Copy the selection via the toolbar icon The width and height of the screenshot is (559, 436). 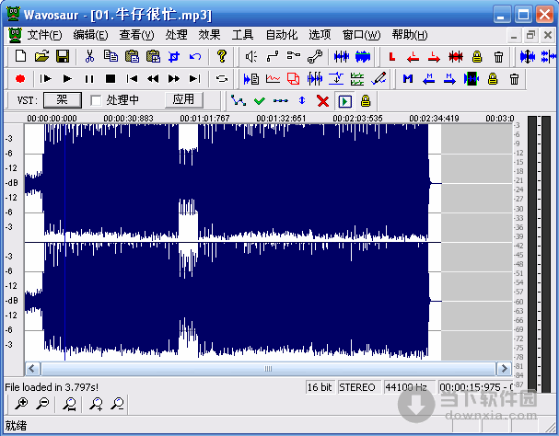pyautogui.click(x=111, y=56)
